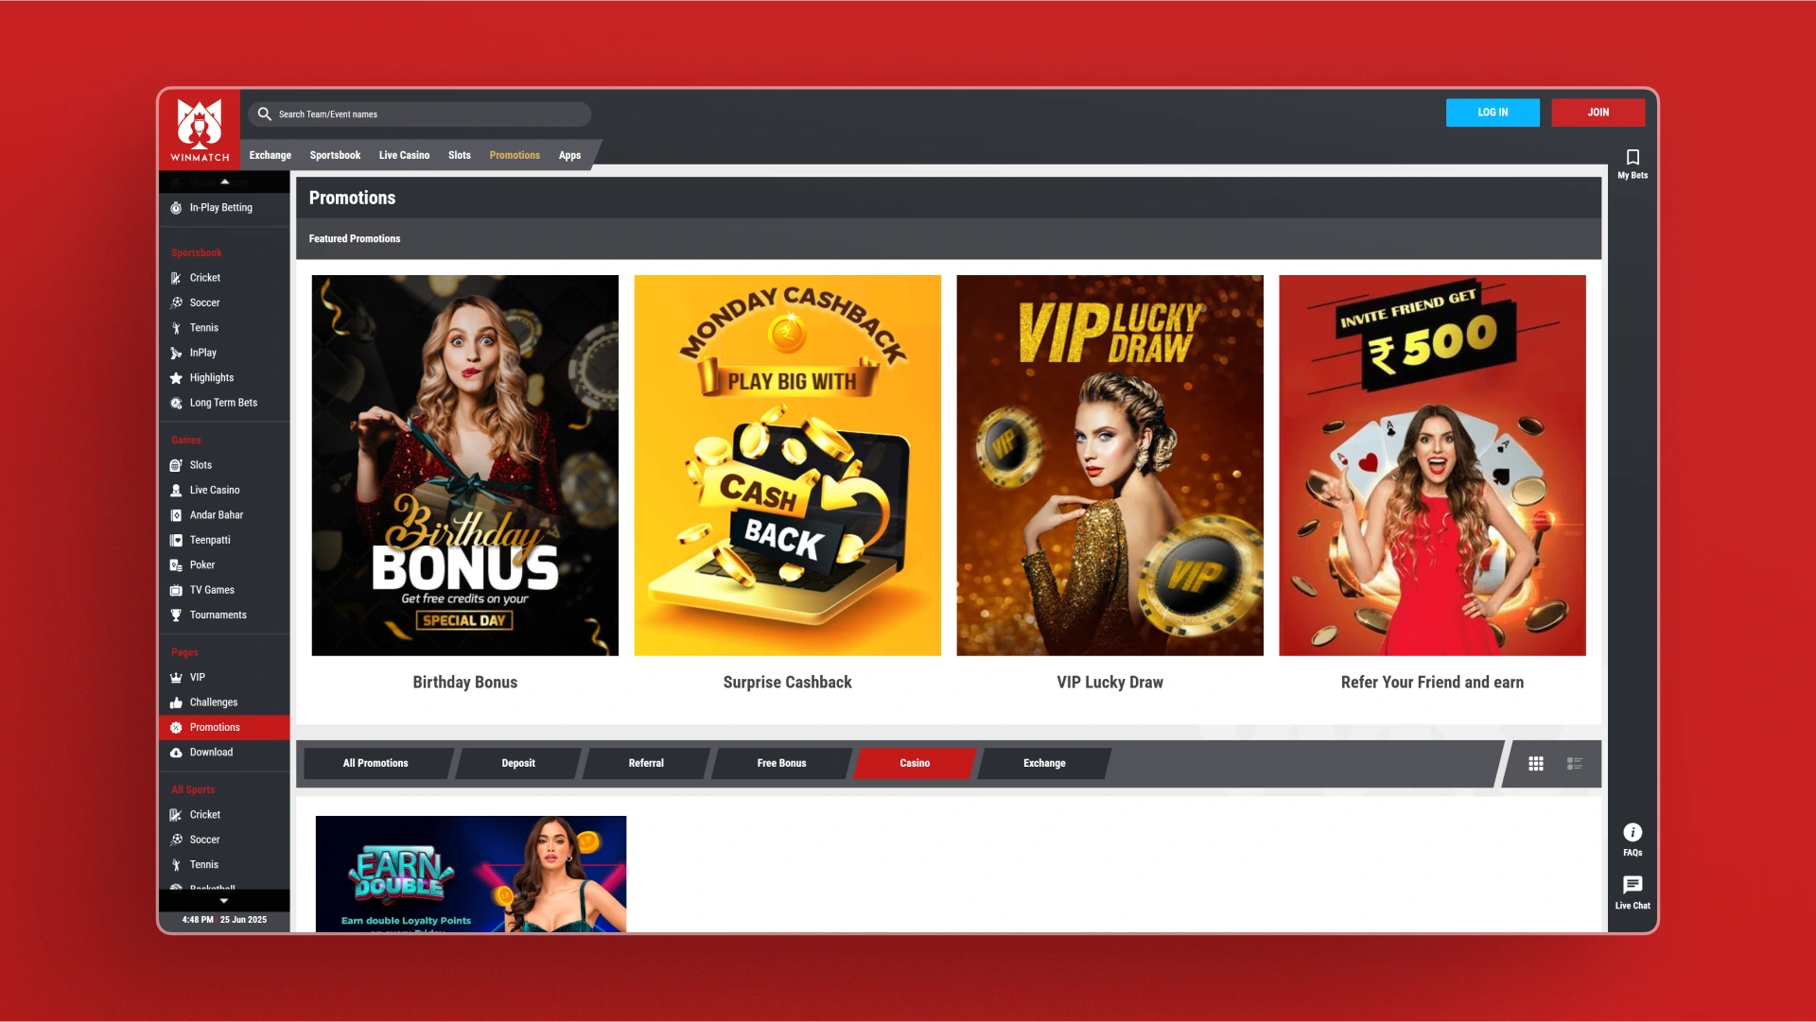Open the Monday Cashback promotion banner
The image size is (1816, 1022).
coord(788,465)
